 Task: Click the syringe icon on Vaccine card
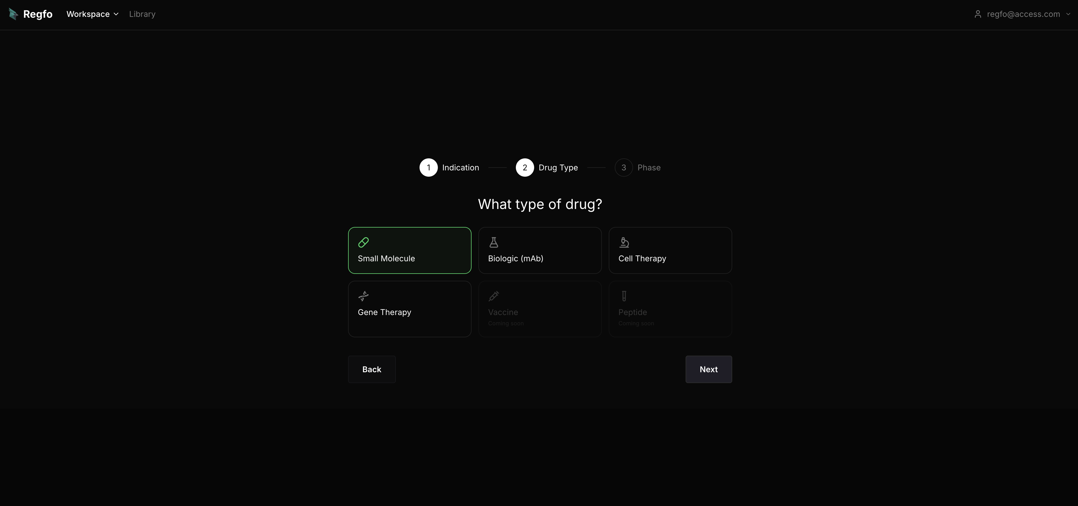(494, 296)
